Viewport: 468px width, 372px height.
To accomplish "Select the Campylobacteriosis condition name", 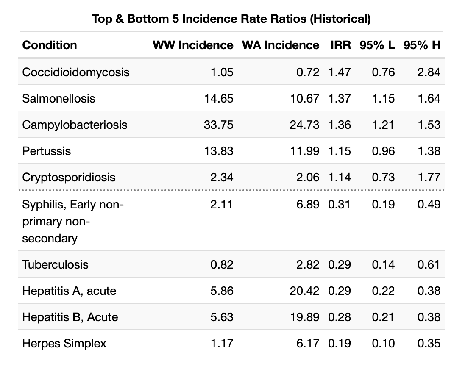I will click(x=75, y=125).
